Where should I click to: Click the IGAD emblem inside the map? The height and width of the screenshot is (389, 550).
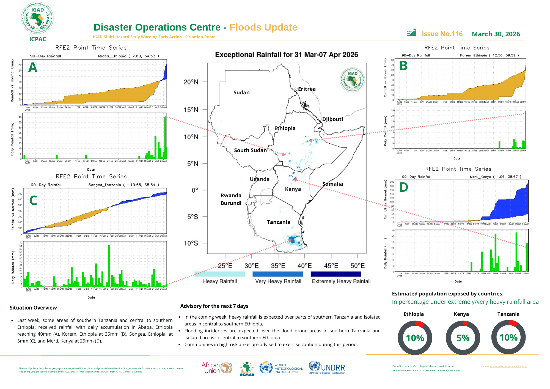coord(352,80)
